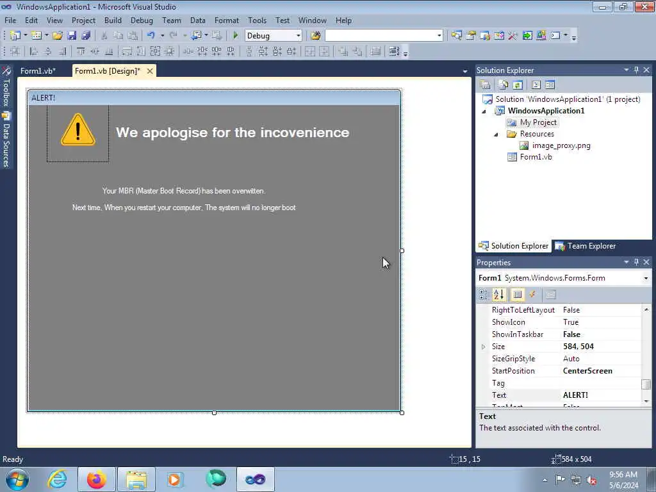Open the Debug configuration dropdown
Screen dimensions: 656x492
pyautogui.click(x=299, y=36)
